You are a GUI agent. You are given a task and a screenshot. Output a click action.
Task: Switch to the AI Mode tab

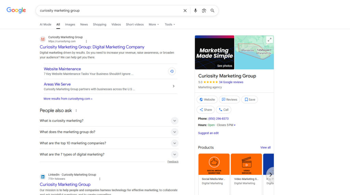[45, 25]
